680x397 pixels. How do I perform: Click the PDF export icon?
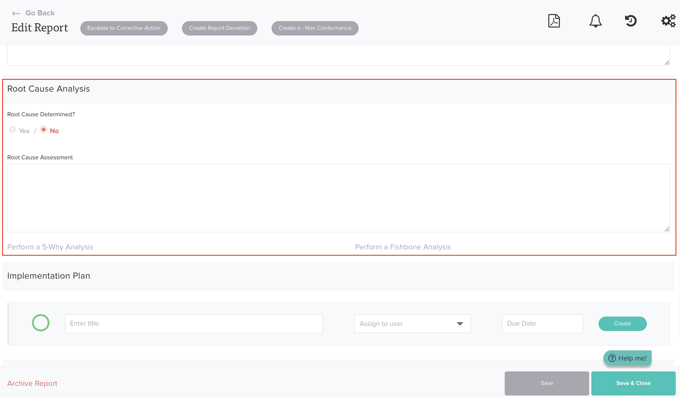click(554, 21)
